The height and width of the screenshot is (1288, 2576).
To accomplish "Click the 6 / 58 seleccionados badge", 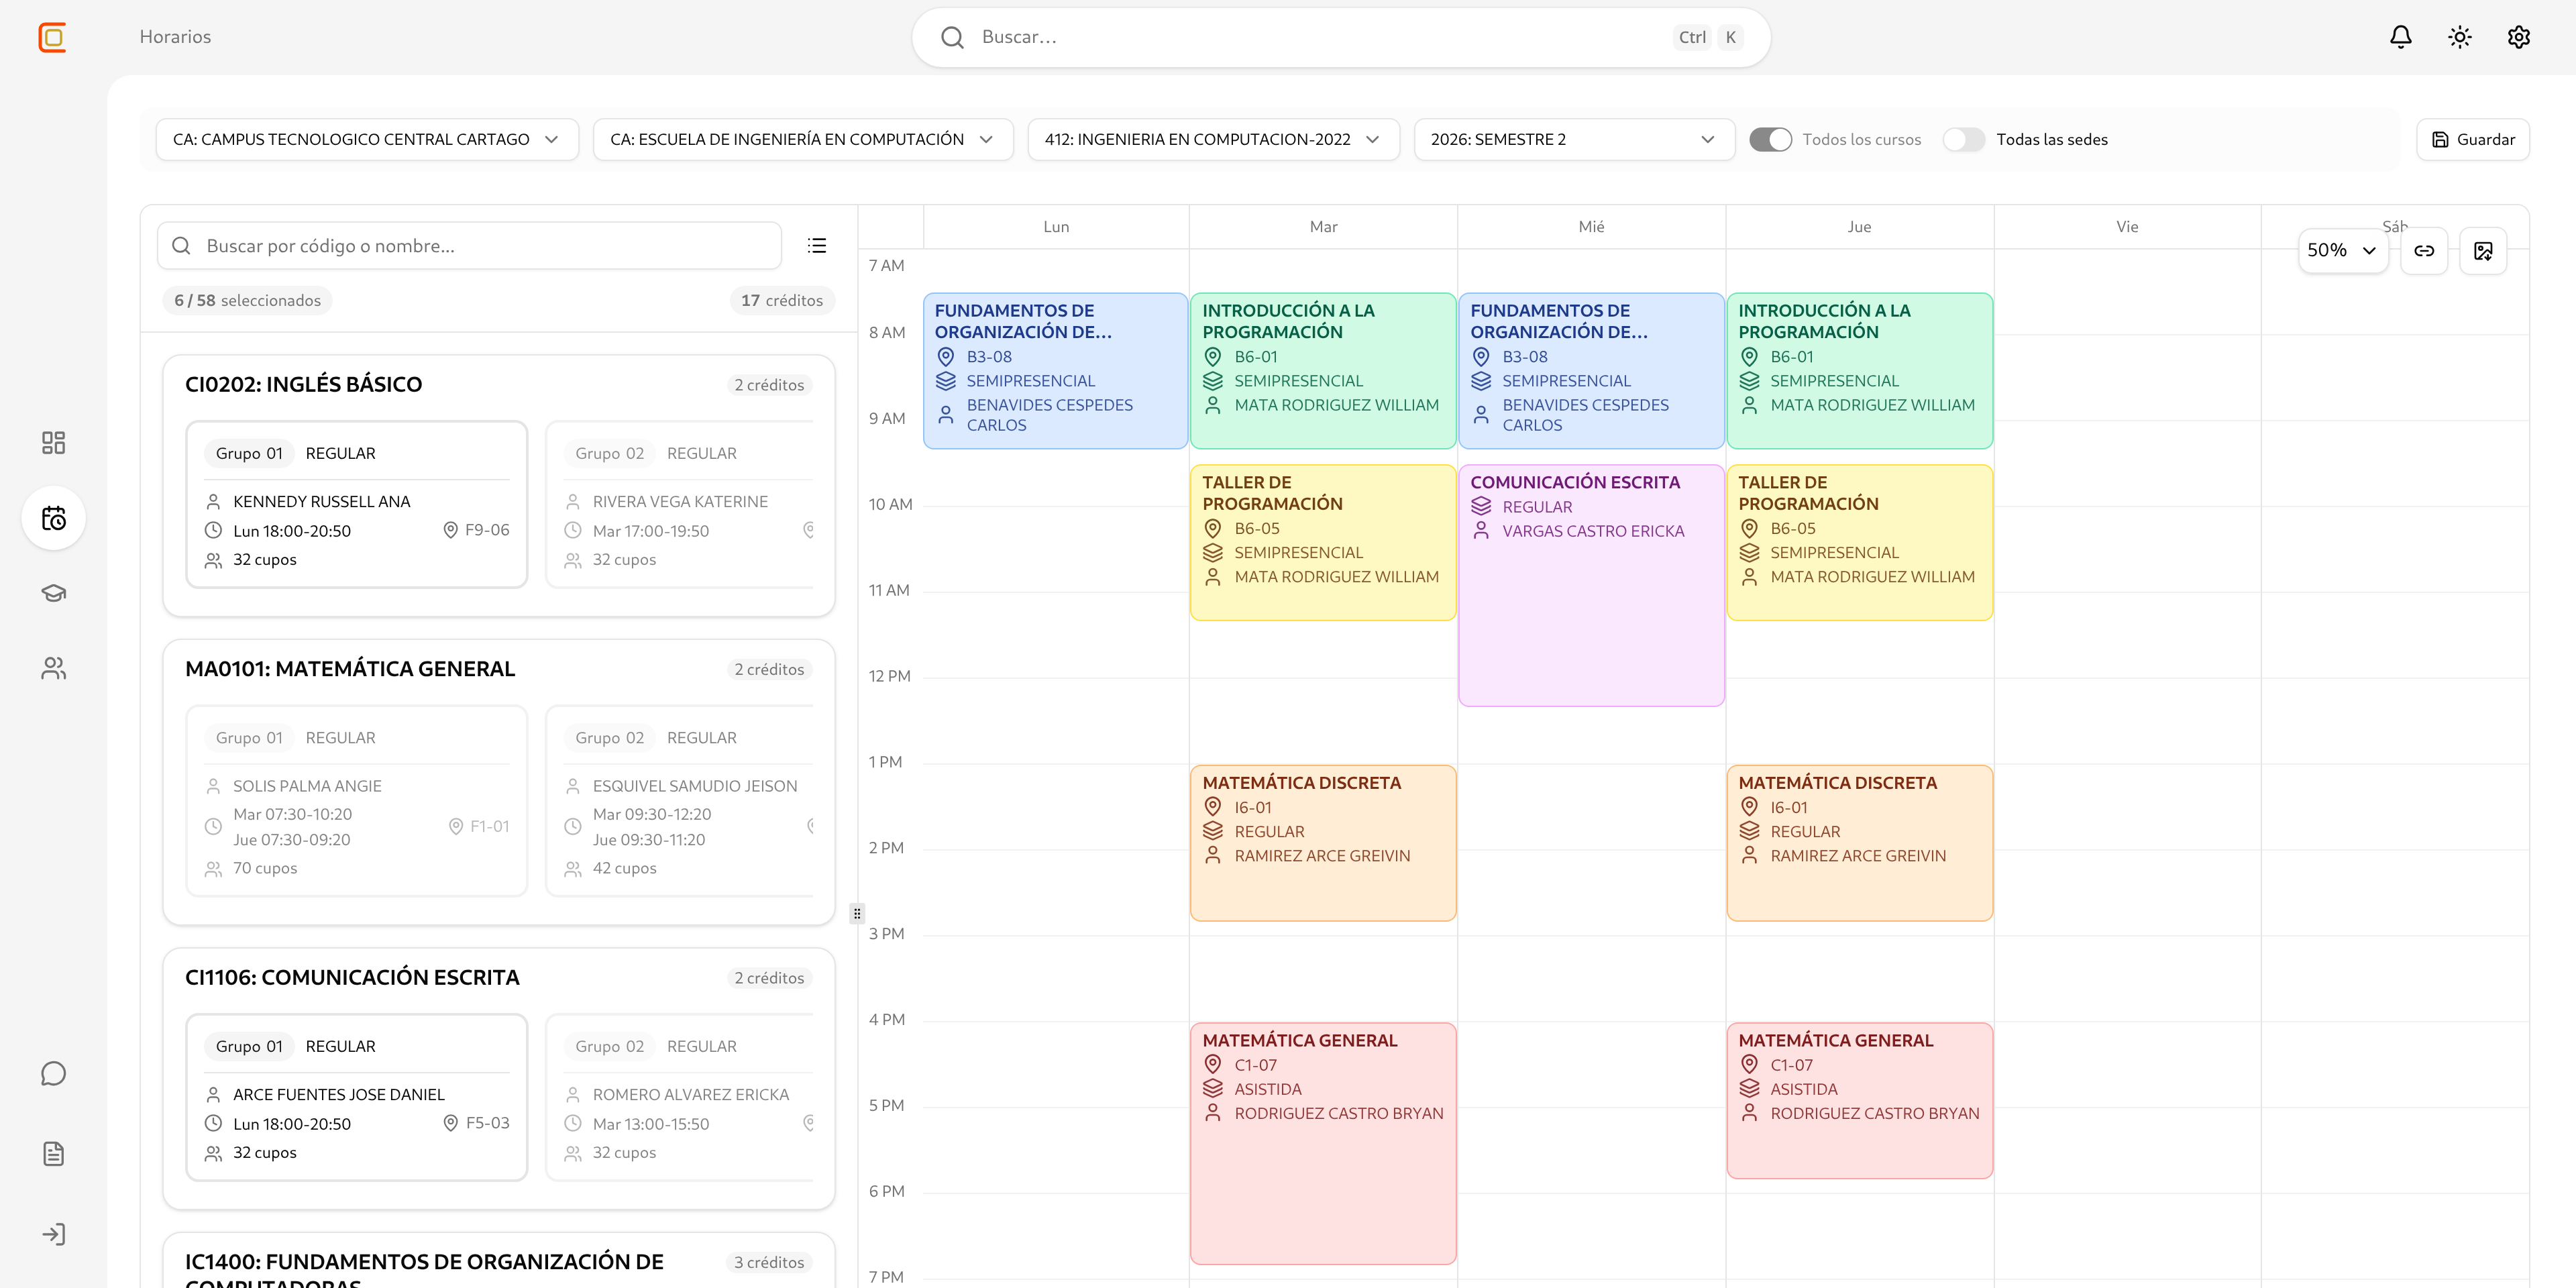I will coord(247,301).
